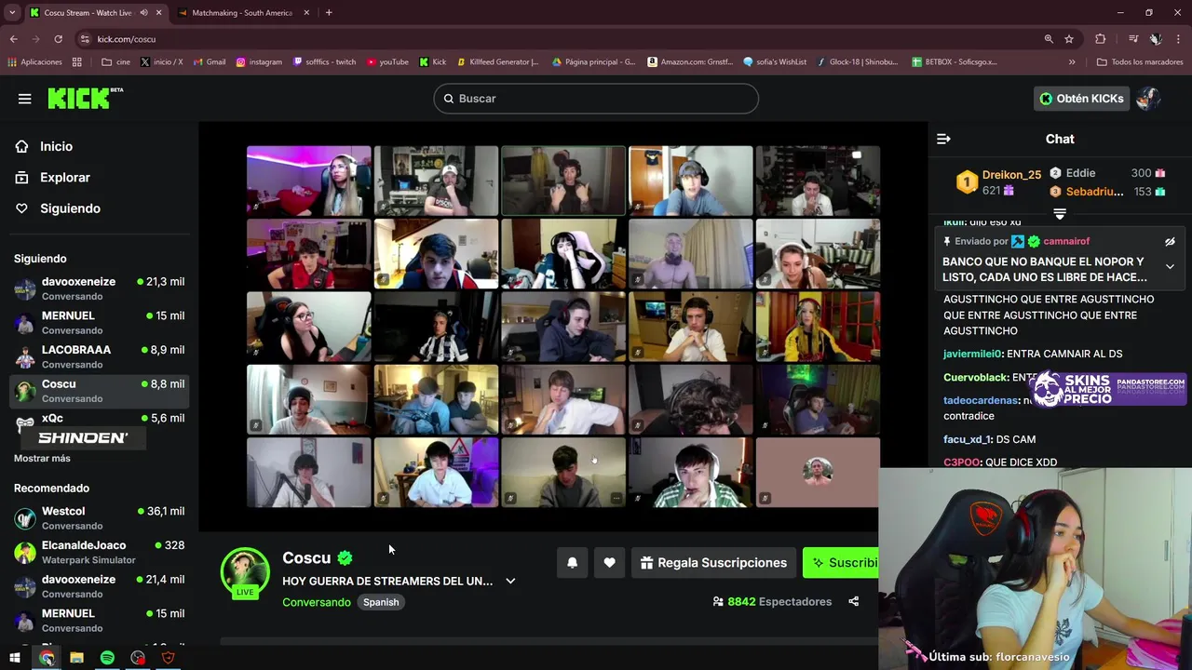Viewport: 1192px width, 670px height.
Task: Open LACOBRAAA channel in sidebar
Action: click(x=99, y=356)
